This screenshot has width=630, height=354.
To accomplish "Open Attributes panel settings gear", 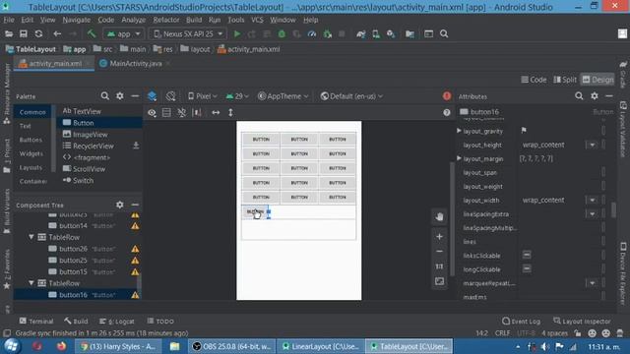I will tap(595, 96).
